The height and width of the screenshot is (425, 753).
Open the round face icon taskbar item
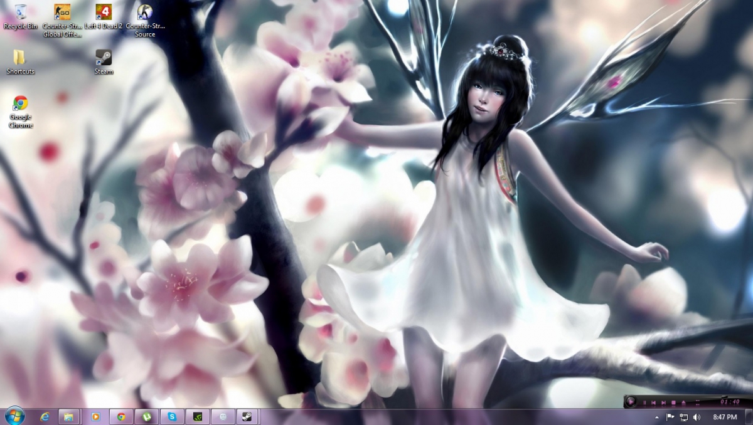coord(223,416)
